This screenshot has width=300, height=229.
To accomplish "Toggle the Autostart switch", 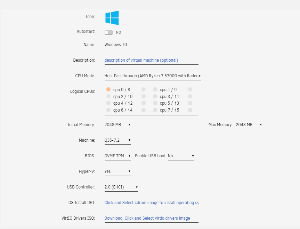I will pyautogui.click(x=109, y=33).
